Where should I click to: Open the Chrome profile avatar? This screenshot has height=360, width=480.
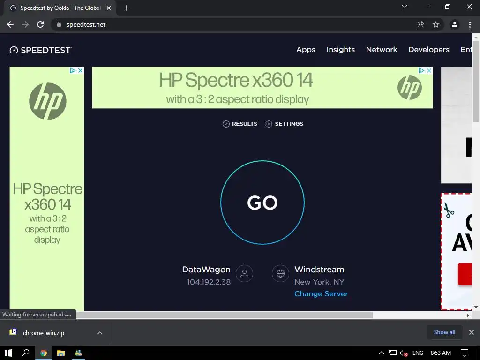[455, 24]
